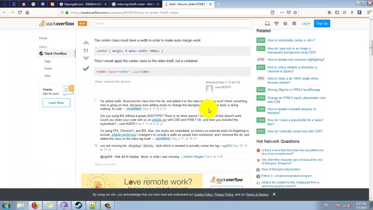Viewport: 373px width, 210px height.
Task: Toggle Reader View in the address bar
Action: 272,13
